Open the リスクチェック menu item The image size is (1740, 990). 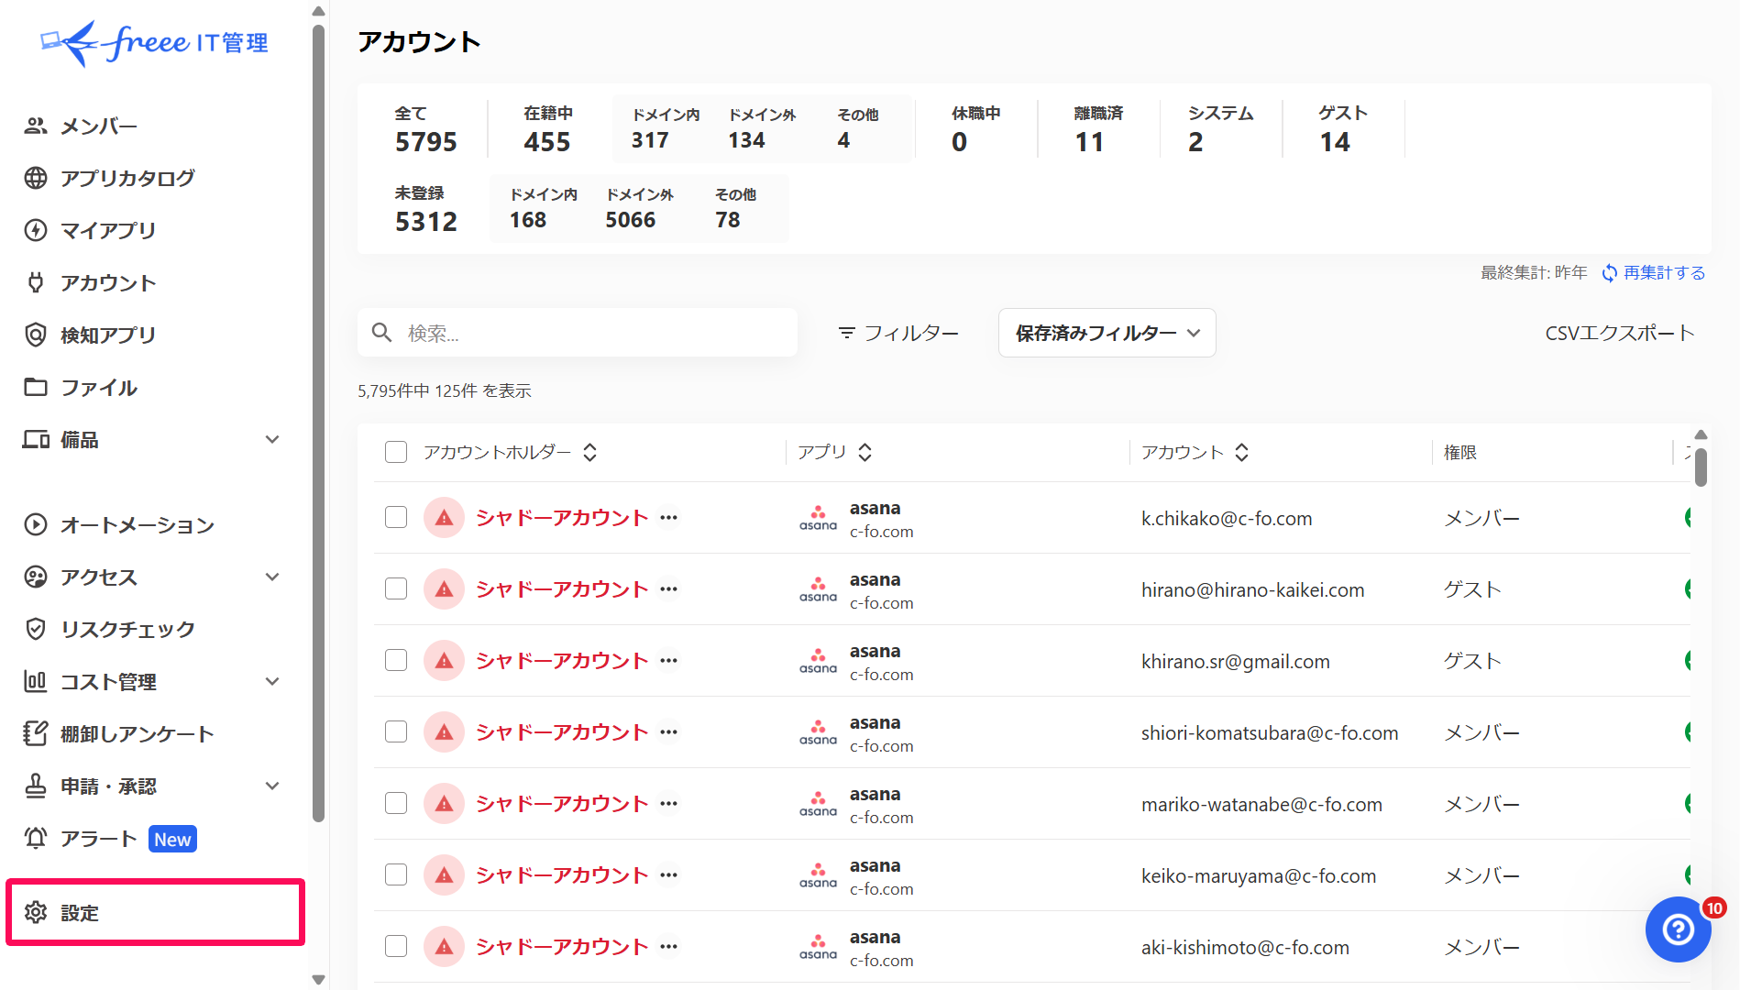pos(127,629)
